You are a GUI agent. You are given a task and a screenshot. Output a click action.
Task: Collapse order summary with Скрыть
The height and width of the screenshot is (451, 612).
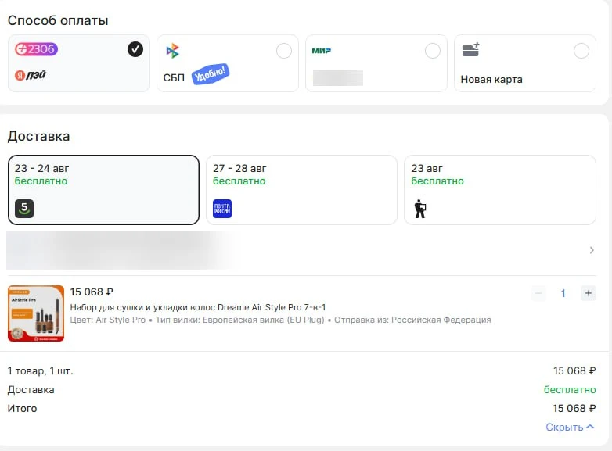pyautogui.click(x=570, y=428)
